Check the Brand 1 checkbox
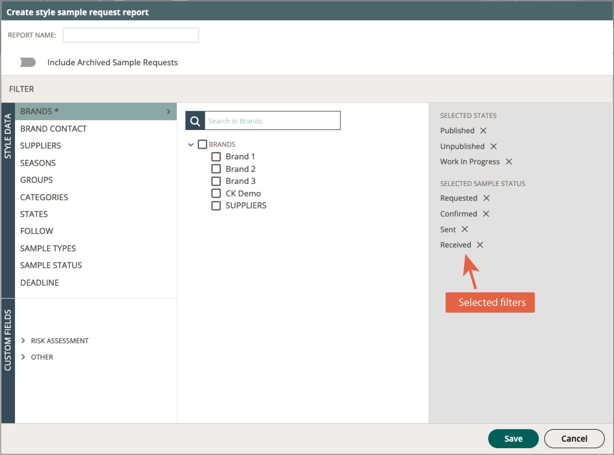614x455 pixels. [x=216, y=157]
